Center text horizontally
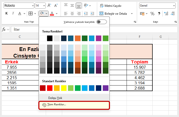Screen dimensions: 179x117 pos(72,14)
